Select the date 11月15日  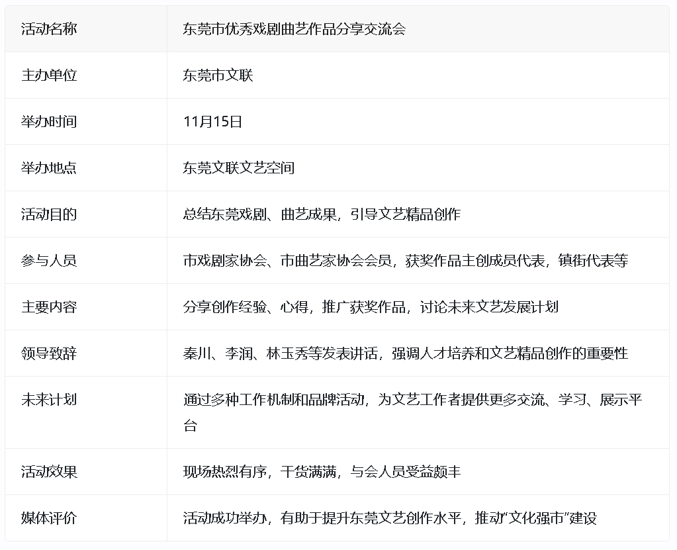point(212,122)
